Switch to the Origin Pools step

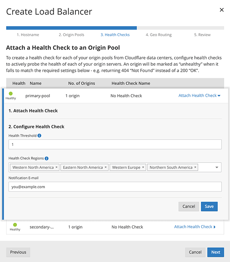point(71,35)
